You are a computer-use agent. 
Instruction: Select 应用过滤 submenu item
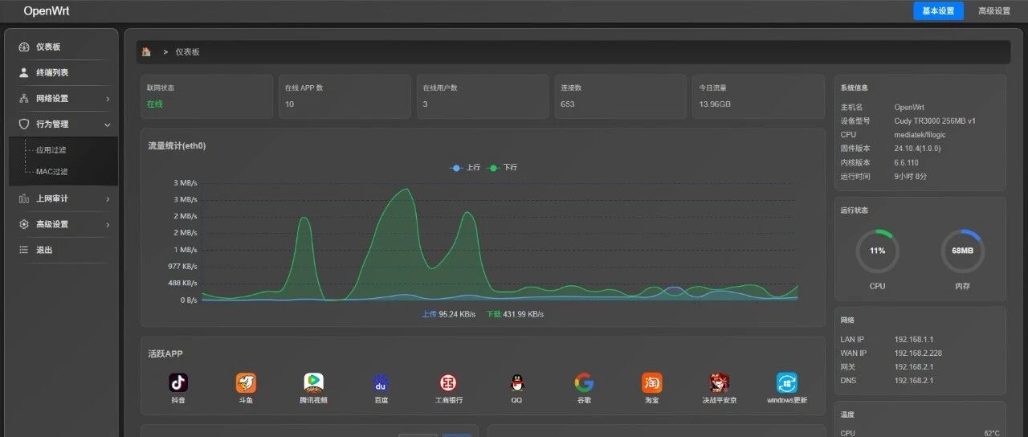[x=51, y=150]
